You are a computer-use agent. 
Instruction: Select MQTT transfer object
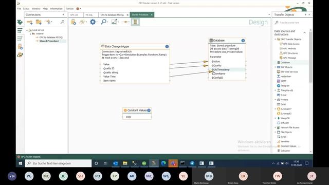[283, 81]
